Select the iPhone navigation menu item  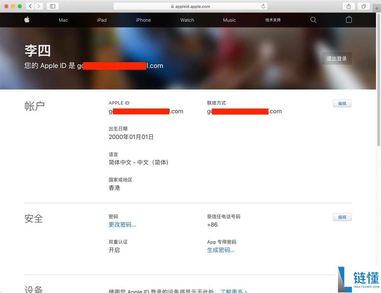[143, 20]
